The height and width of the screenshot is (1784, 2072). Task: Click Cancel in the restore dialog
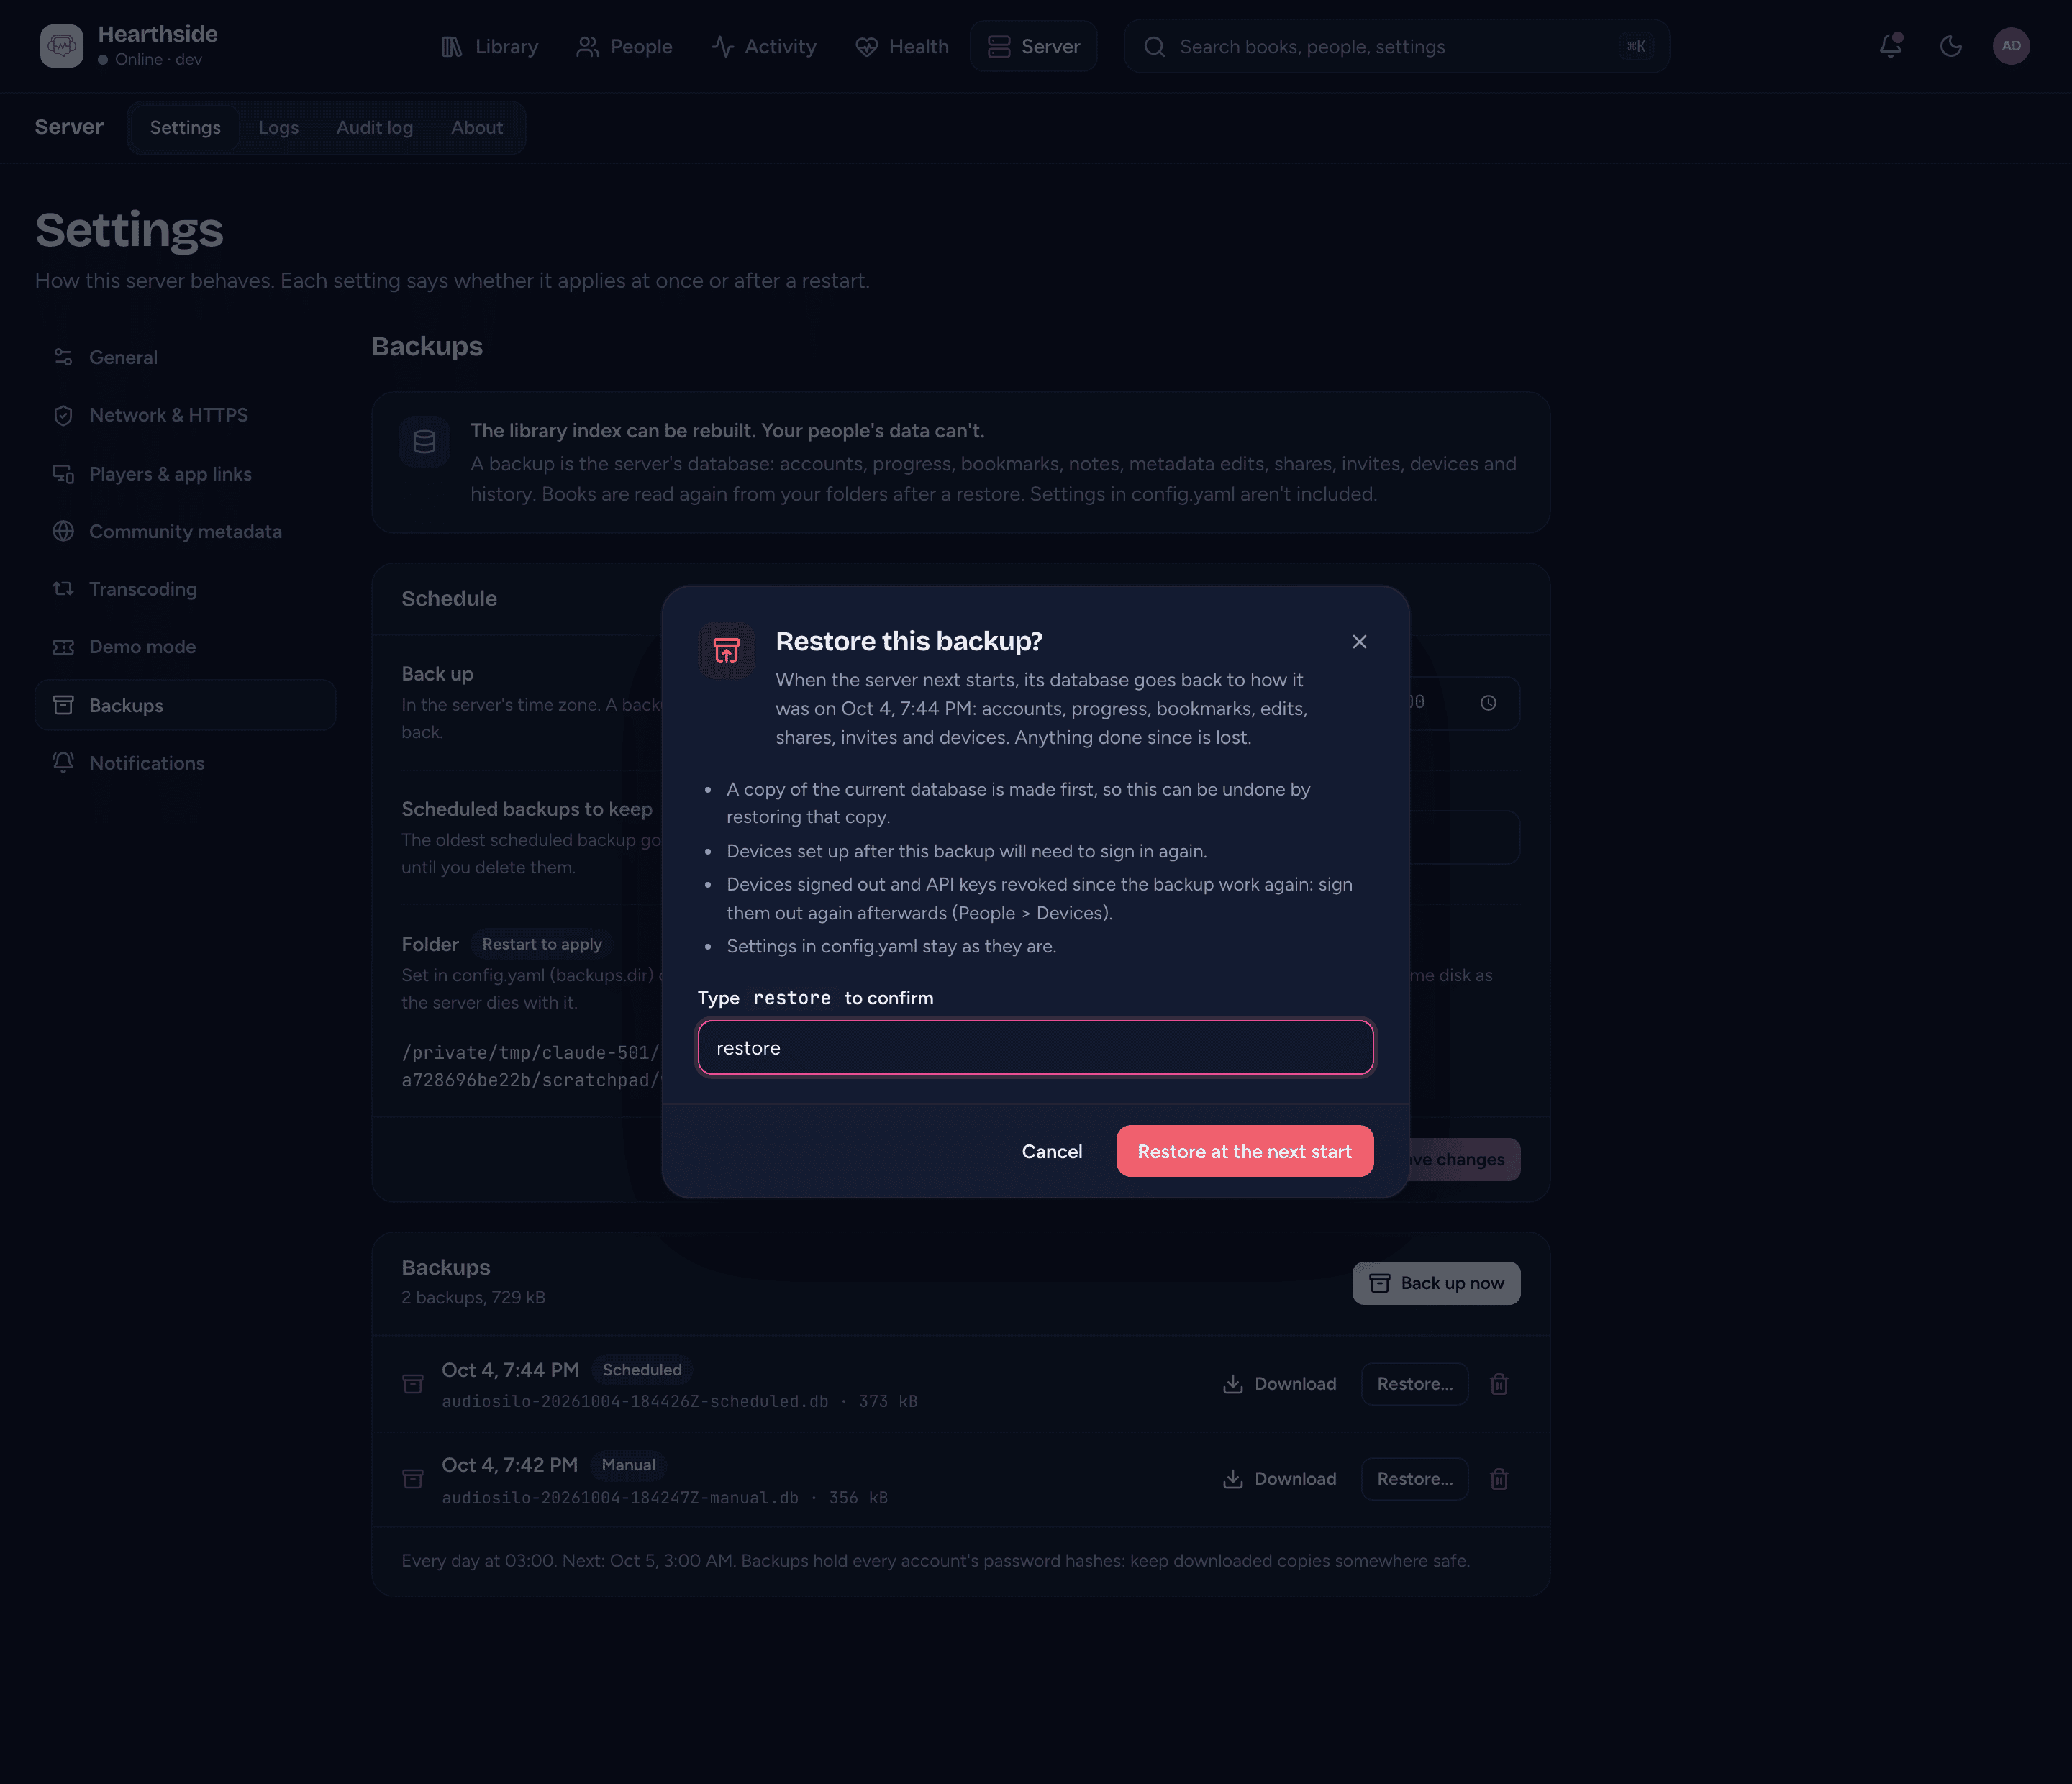pos(1052,1152)
